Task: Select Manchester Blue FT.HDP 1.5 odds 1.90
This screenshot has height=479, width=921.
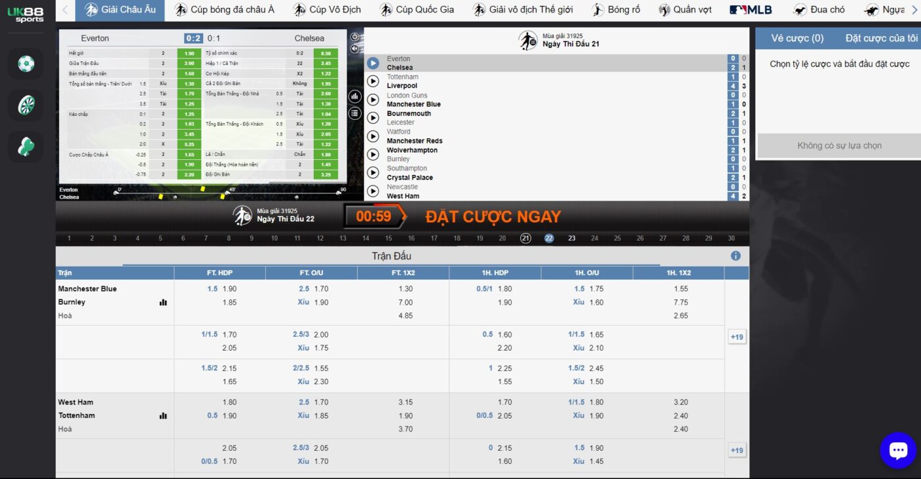Action: tap(230, 289)
